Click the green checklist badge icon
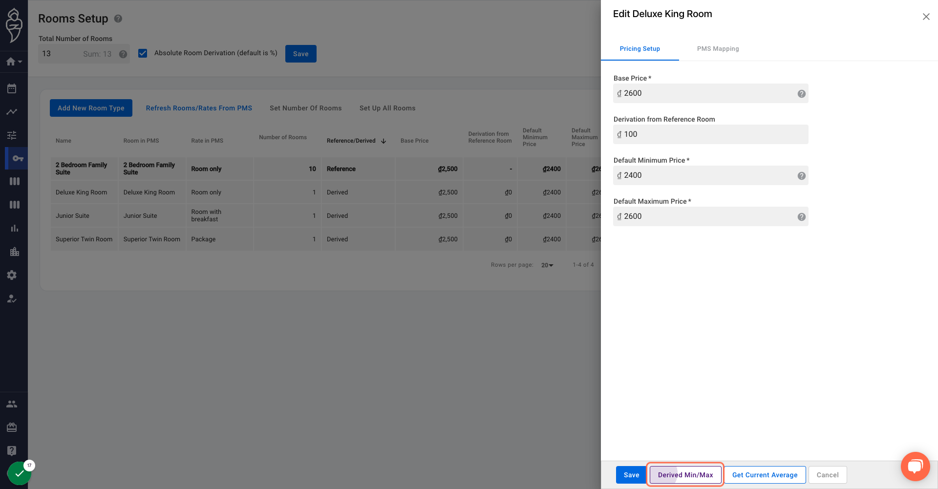 (20, 473)
